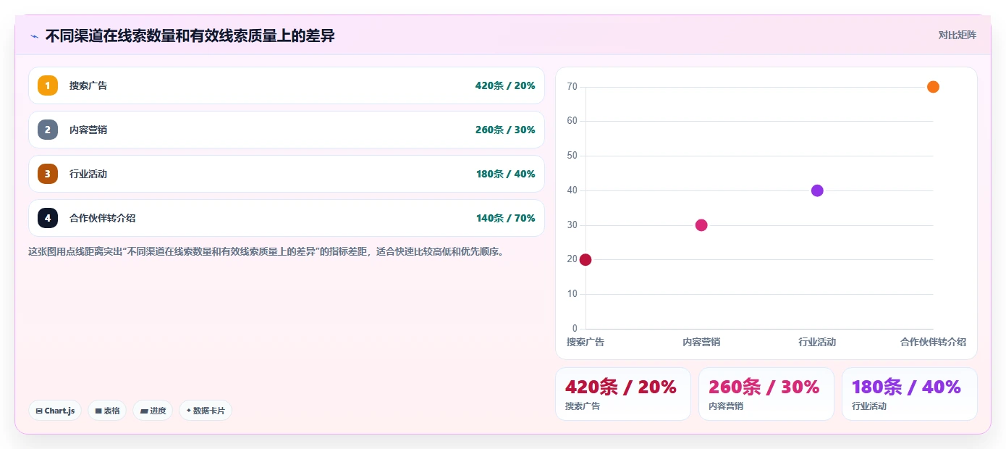Click the green 420条 / 20% list value
Viewport: 1006px width, 449px height.
(505, 85)
